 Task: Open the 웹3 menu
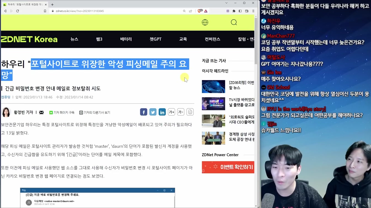coord(99,39)
